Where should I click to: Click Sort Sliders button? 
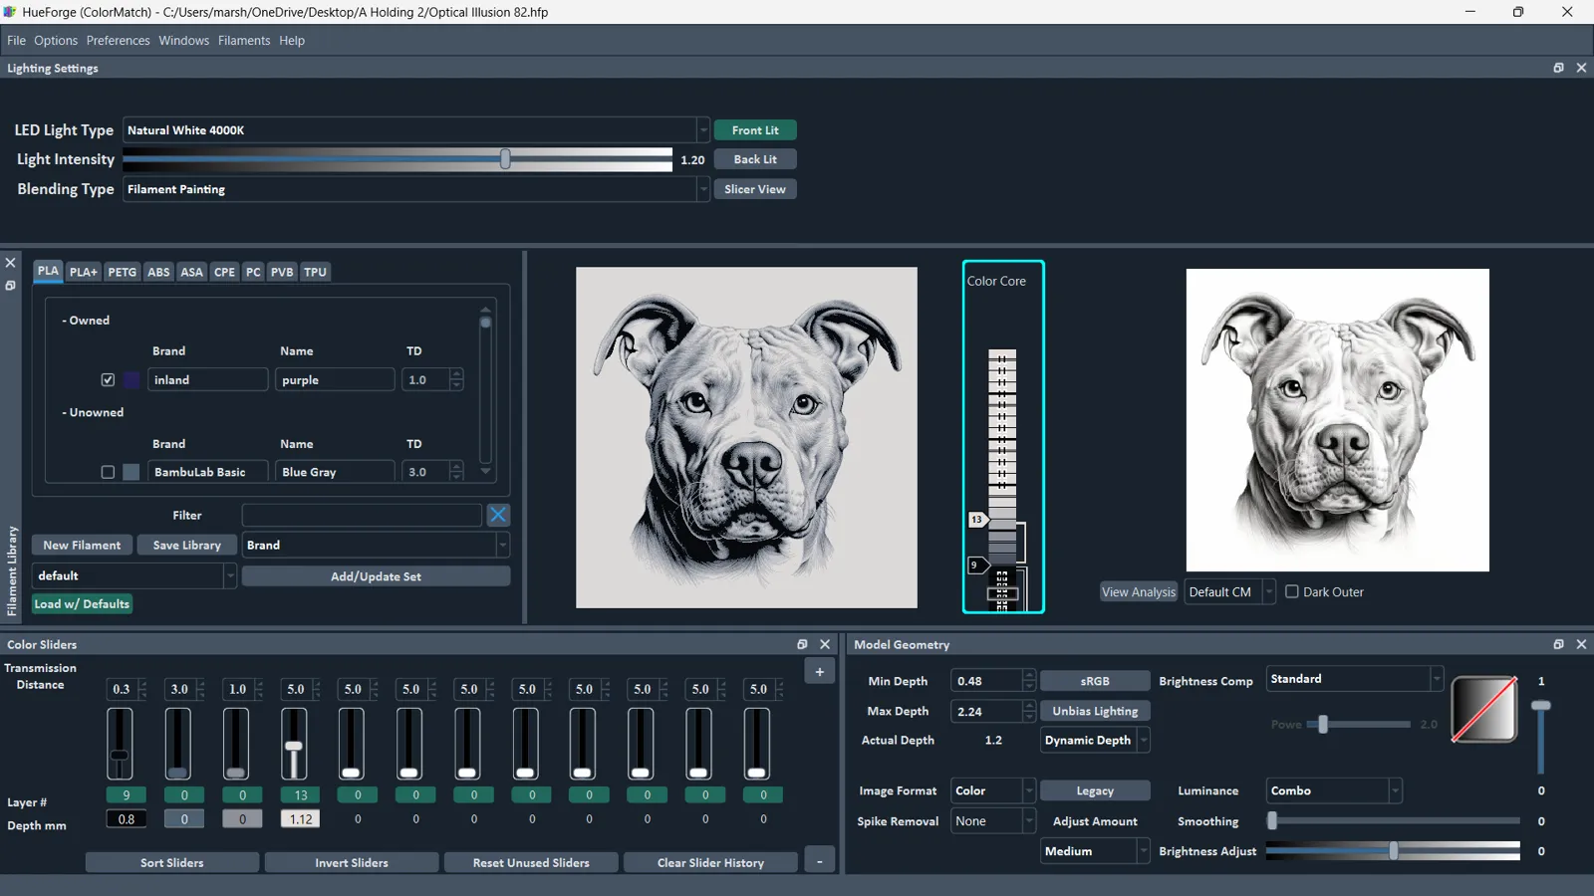172,862
